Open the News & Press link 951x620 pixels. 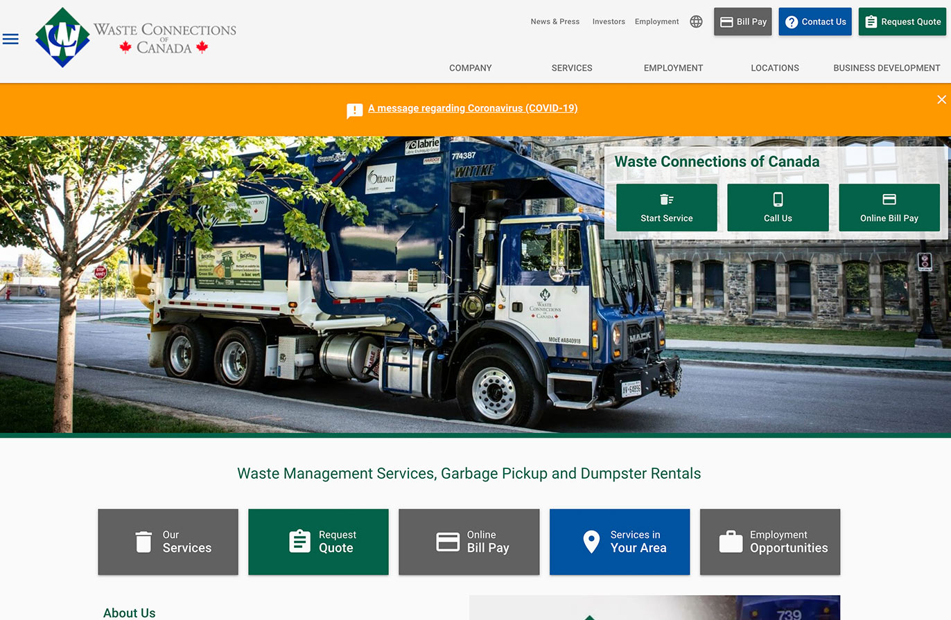coord(555,21)
